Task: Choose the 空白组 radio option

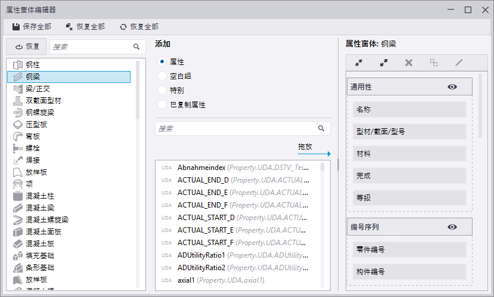Action: pyautogui.click(x=162, y=76)
